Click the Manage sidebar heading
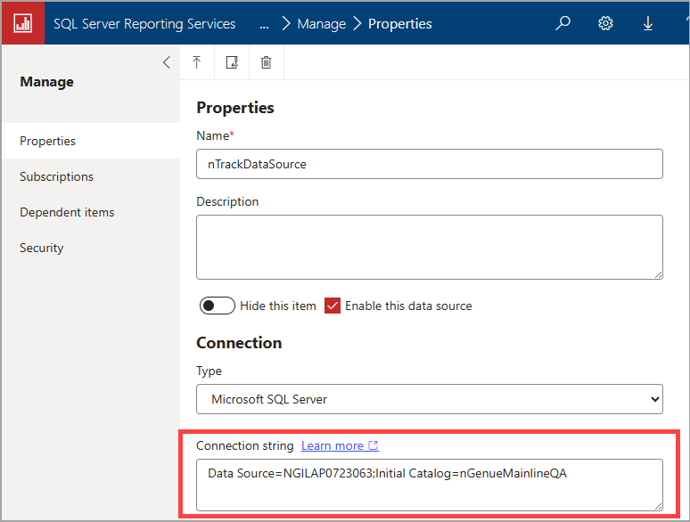The height and width of the screenshot is (522, 690). pyautogui.click(x=46, y=82)
